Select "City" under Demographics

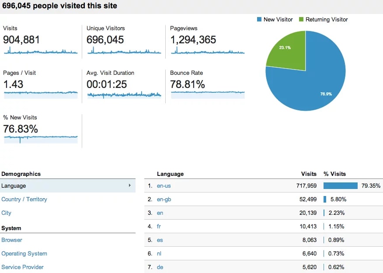[6, 213]
